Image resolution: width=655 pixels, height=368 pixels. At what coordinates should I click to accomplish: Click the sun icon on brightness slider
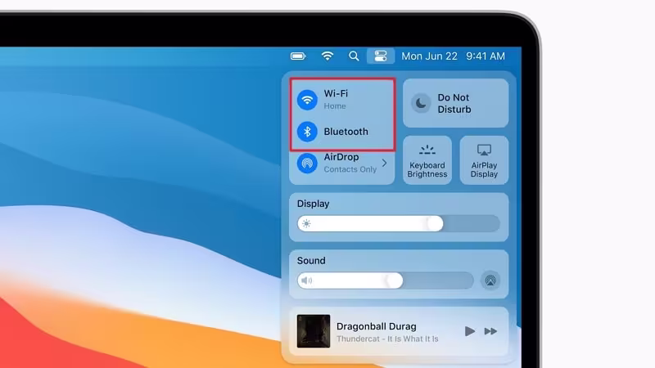(x=306, y=223)
